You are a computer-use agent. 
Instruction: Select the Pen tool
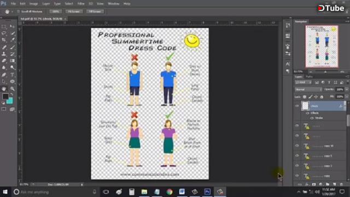click(4, 75)
